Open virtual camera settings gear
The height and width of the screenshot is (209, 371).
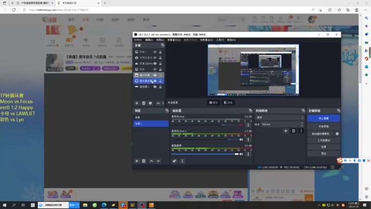pyautogui.click(x=337, y=134)
